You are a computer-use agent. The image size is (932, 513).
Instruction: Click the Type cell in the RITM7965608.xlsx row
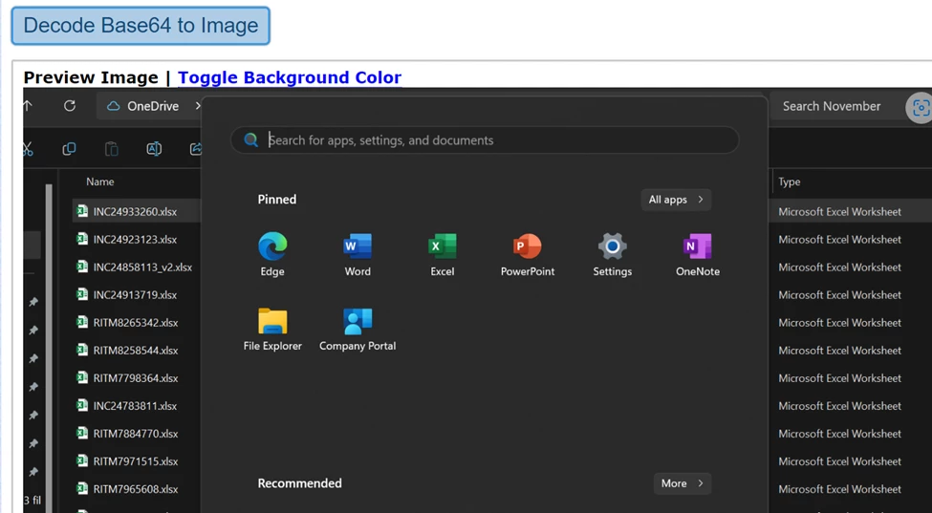point(840,489)
